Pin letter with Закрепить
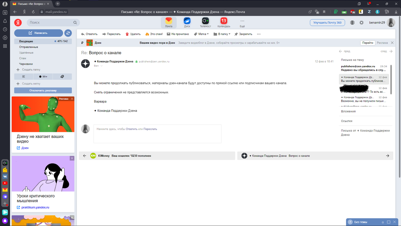The image size is (401, 226). point(243,34)
